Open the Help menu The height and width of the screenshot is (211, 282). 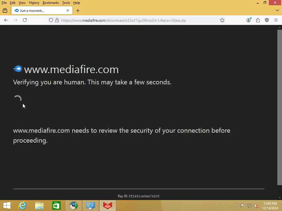point(77,3)
